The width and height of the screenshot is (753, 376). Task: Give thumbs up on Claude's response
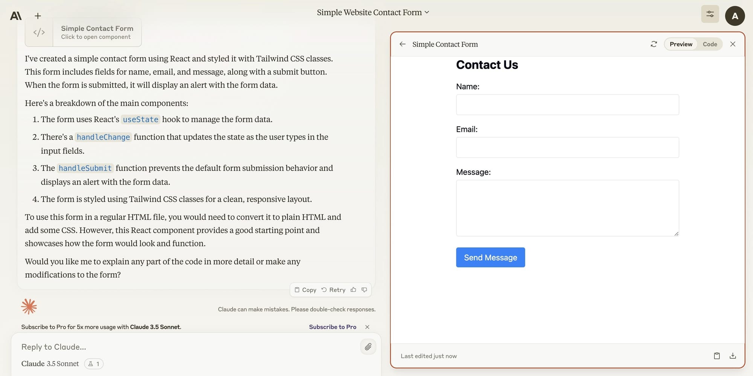tap(354, 290)
